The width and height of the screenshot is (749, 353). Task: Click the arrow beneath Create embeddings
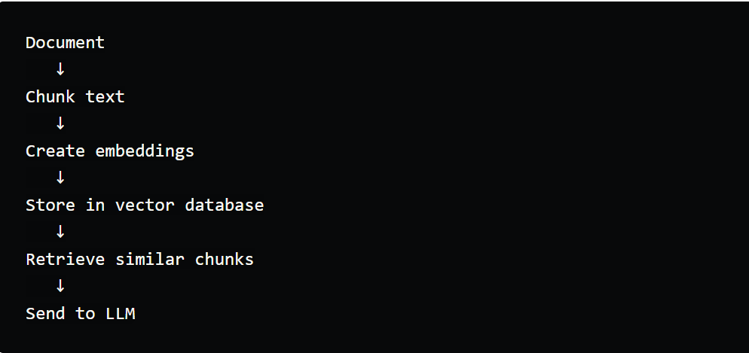[x=60, y=178]
